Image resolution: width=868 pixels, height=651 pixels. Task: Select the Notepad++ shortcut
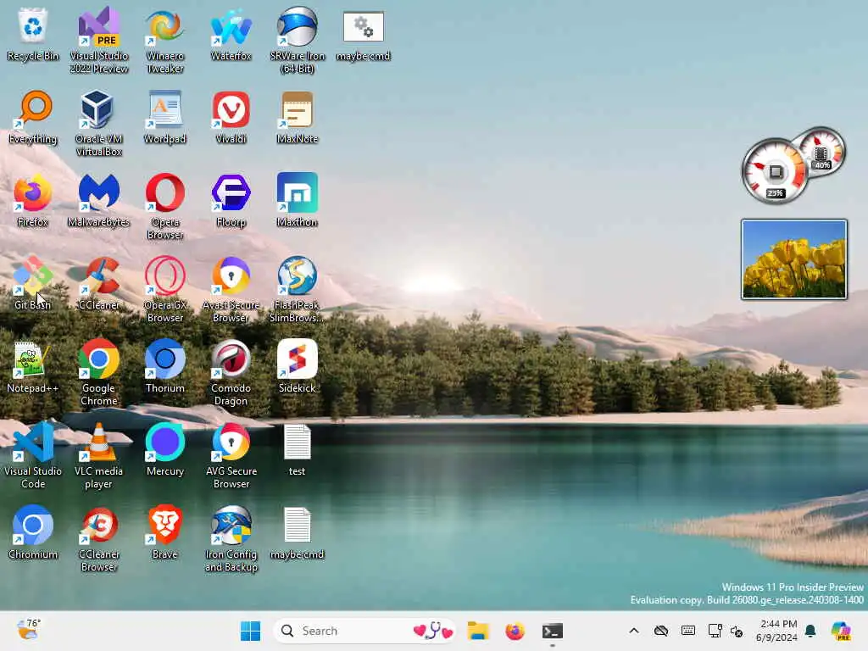click(33, 366)
